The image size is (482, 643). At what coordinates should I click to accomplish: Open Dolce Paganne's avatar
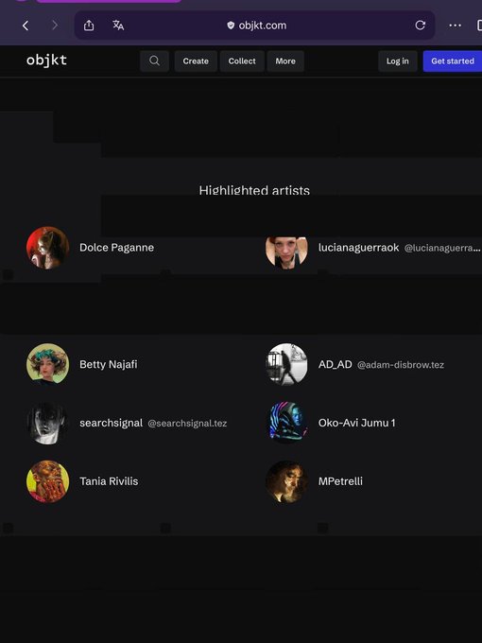(x=47, y=248)
